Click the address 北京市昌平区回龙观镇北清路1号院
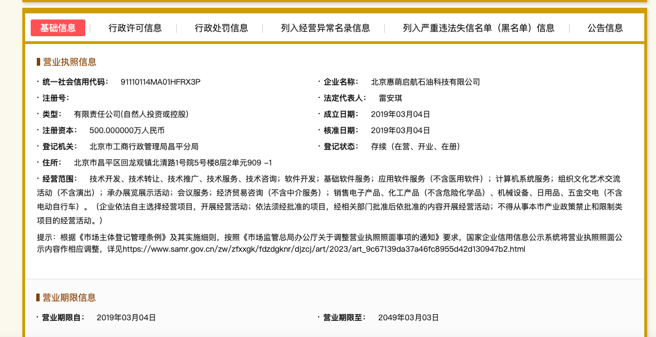 173,163
